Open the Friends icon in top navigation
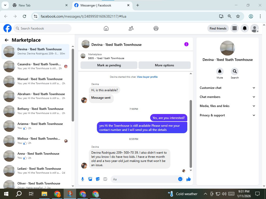Image resolution: width=266 pixels, height=199 pixels. (x=131, y=28)
